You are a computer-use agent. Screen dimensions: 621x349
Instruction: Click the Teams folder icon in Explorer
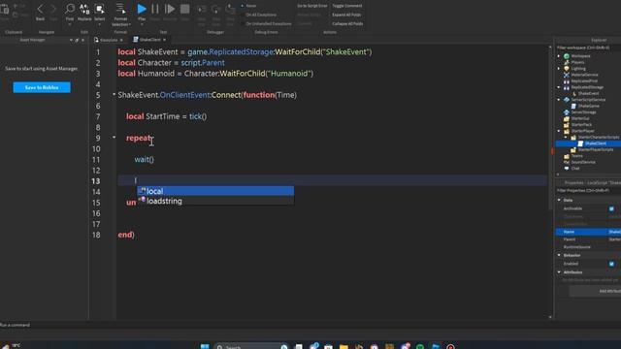pos(567,156)
